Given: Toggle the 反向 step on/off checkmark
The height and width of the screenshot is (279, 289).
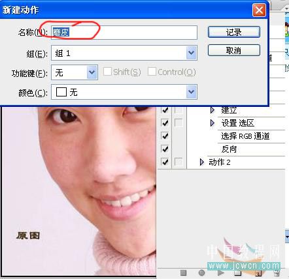Looking at the screenshot, I should 165,149.
